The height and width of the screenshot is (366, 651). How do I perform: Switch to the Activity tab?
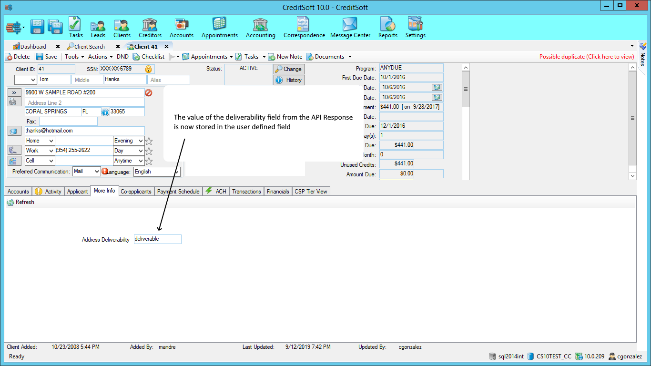[x=48, y=192]
